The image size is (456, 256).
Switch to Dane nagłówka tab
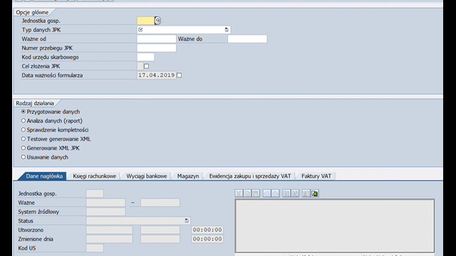[x=44, y=176]
